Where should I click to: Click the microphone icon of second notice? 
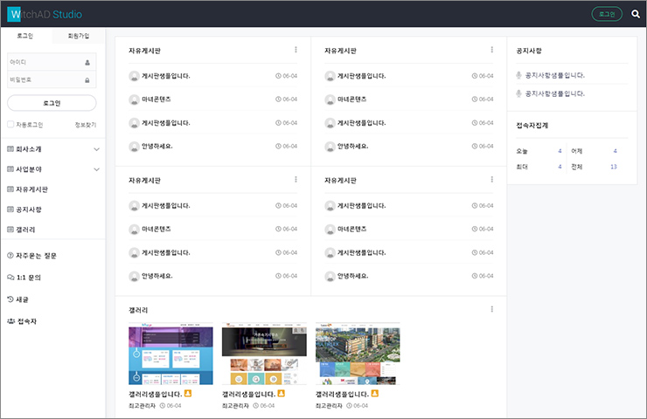(518, 94)
